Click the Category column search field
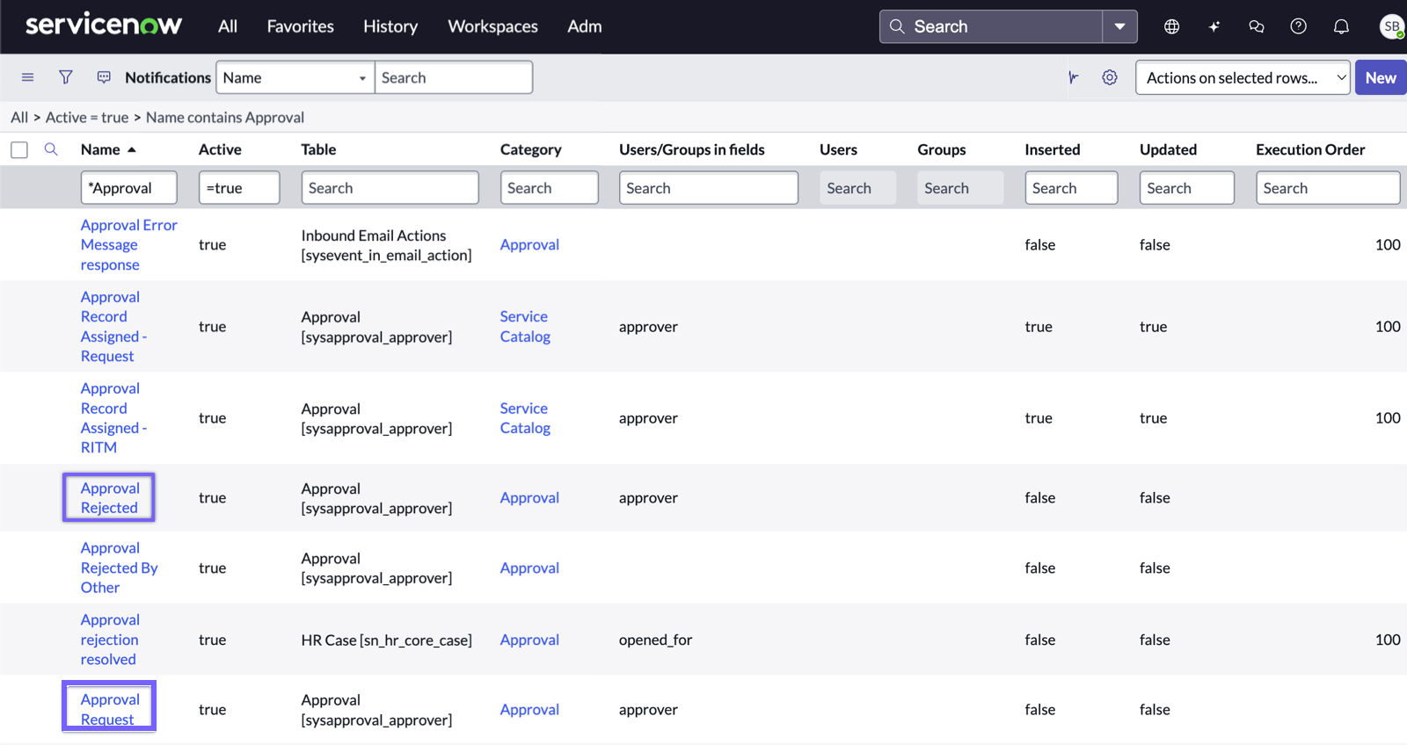This screenshot has height=745, width=1407. 550,188
